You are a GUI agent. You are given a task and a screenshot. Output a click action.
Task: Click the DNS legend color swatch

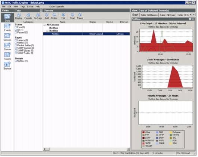[x=157, y=132]
